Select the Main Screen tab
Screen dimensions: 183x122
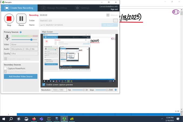[x=48, y=32]
